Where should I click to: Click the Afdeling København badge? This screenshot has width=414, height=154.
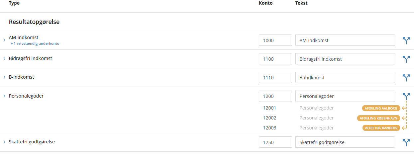(378, 118)
